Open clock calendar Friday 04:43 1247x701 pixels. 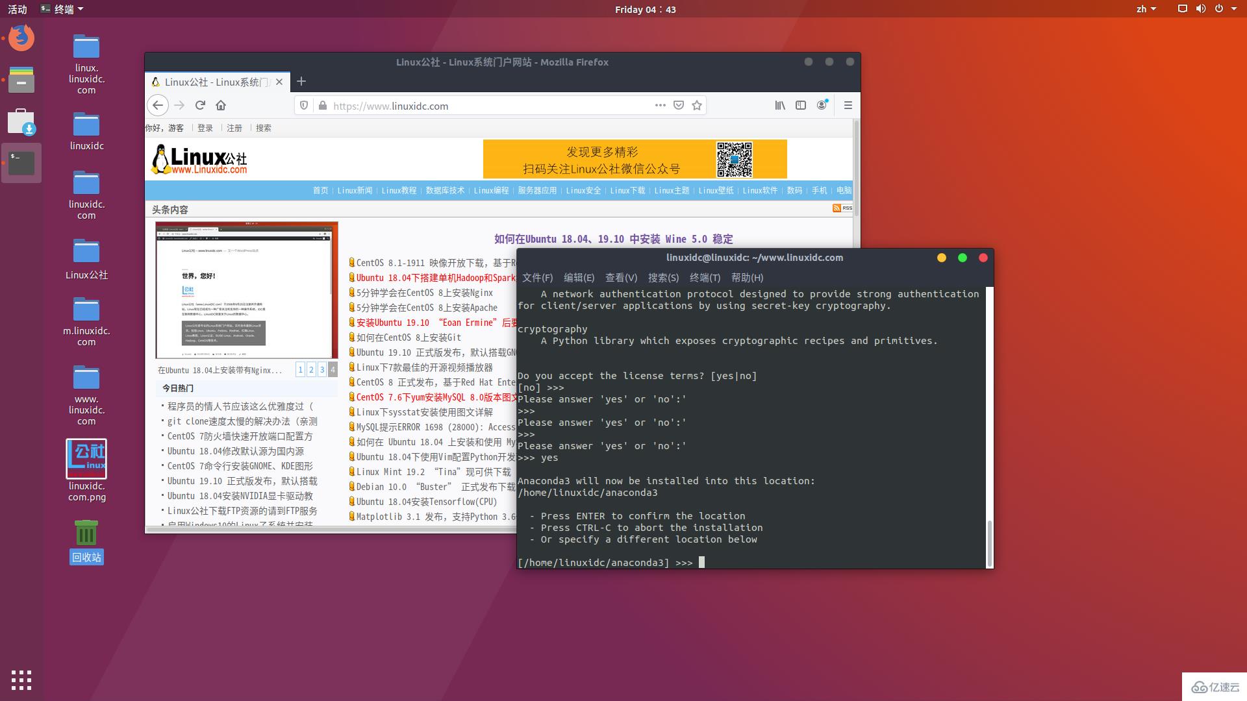645,9
